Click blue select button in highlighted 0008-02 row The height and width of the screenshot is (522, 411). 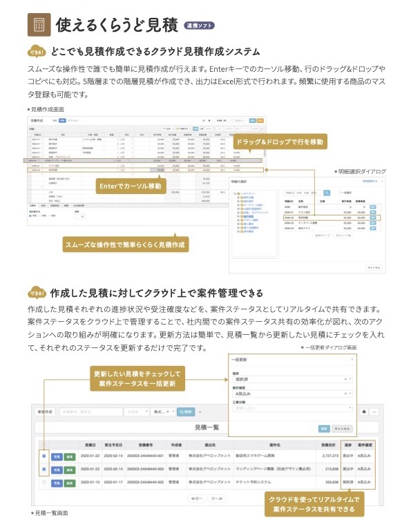click(x=373, y=217)
